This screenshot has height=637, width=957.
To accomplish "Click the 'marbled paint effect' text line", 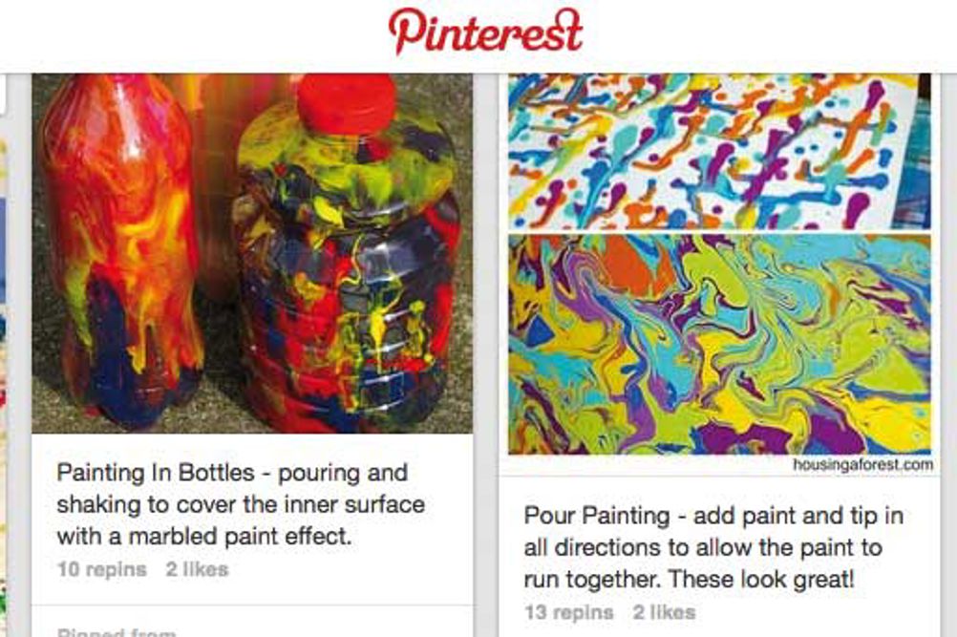I will (204, 537).
